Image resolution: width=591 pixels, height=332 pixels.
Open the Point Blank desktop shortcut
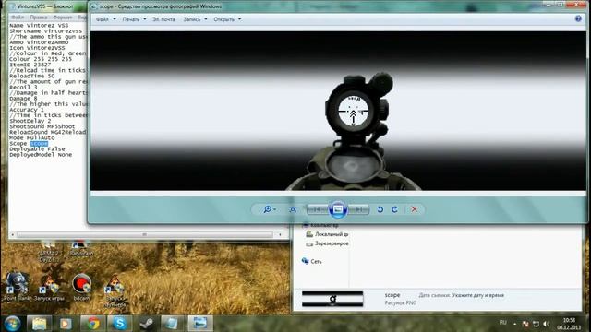tap(17, 287)
